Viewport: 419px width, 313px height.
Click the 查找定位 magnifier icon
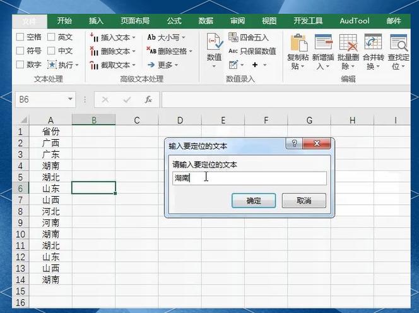click(x=399, y=42)
